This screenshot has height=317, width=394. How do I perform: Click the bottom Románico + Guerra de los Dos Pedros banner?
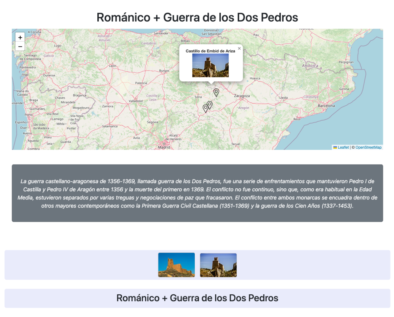point(197,298)
